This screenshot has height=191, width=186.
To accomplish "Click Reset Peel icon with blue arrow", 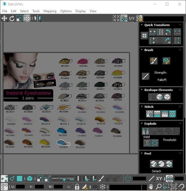I will coord(169,164).
